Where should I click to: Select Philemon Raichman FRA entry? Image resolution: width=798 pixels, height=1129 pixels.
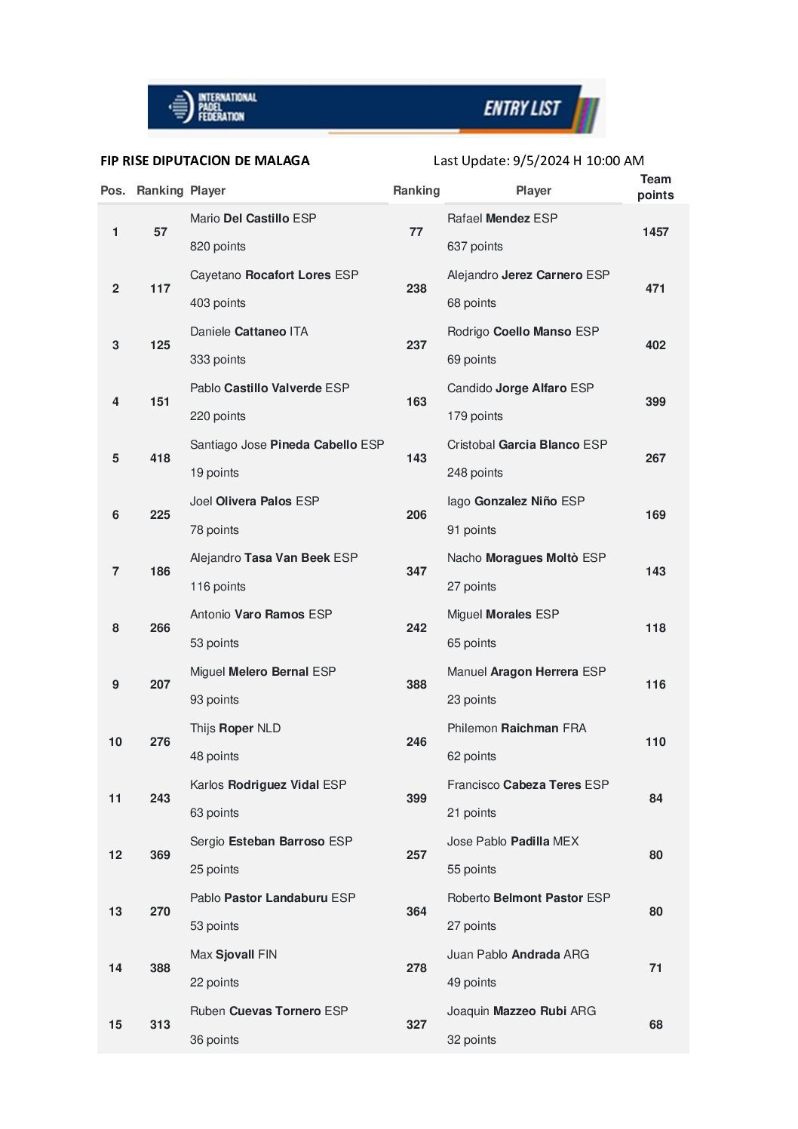click(516, 729)
